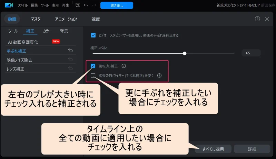Reset 手ぶれ補正 with its revert arrow
The height and width of the screenshot is (159, 276).
(x=70, y=50)
